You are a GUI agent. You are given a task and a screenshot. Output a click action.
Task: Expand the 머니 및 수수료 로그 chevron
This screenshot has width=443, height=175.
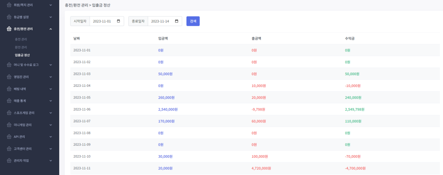(51, 65)
